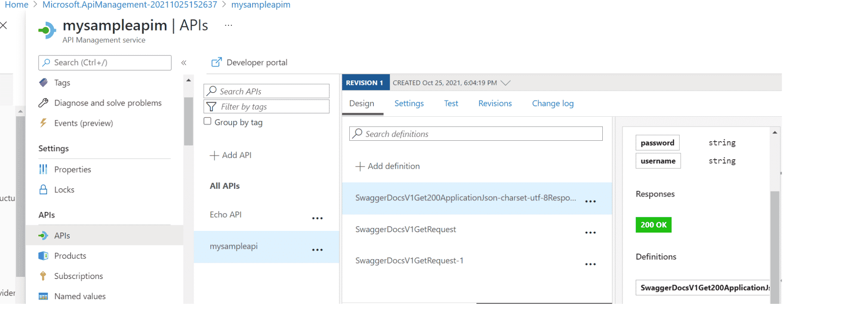Expand the revision dropdown chevron
Image resolution: width=860 pixels, height=312 pixels.
pyautogui.click(x=506, y=83)
